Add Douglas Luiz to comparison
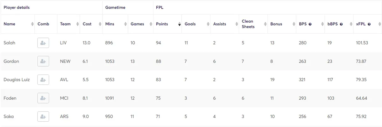The height and width of the screenshot is (127, 382). [43, 80]
